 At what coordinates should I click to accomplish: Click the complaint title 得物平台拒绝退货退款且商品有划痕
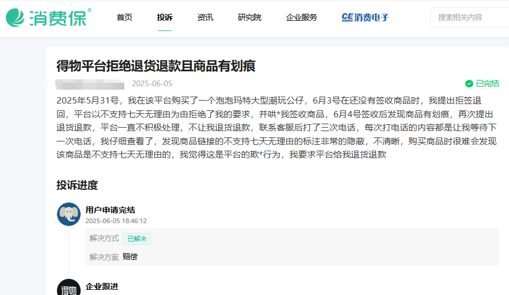(x=156, y=66)
